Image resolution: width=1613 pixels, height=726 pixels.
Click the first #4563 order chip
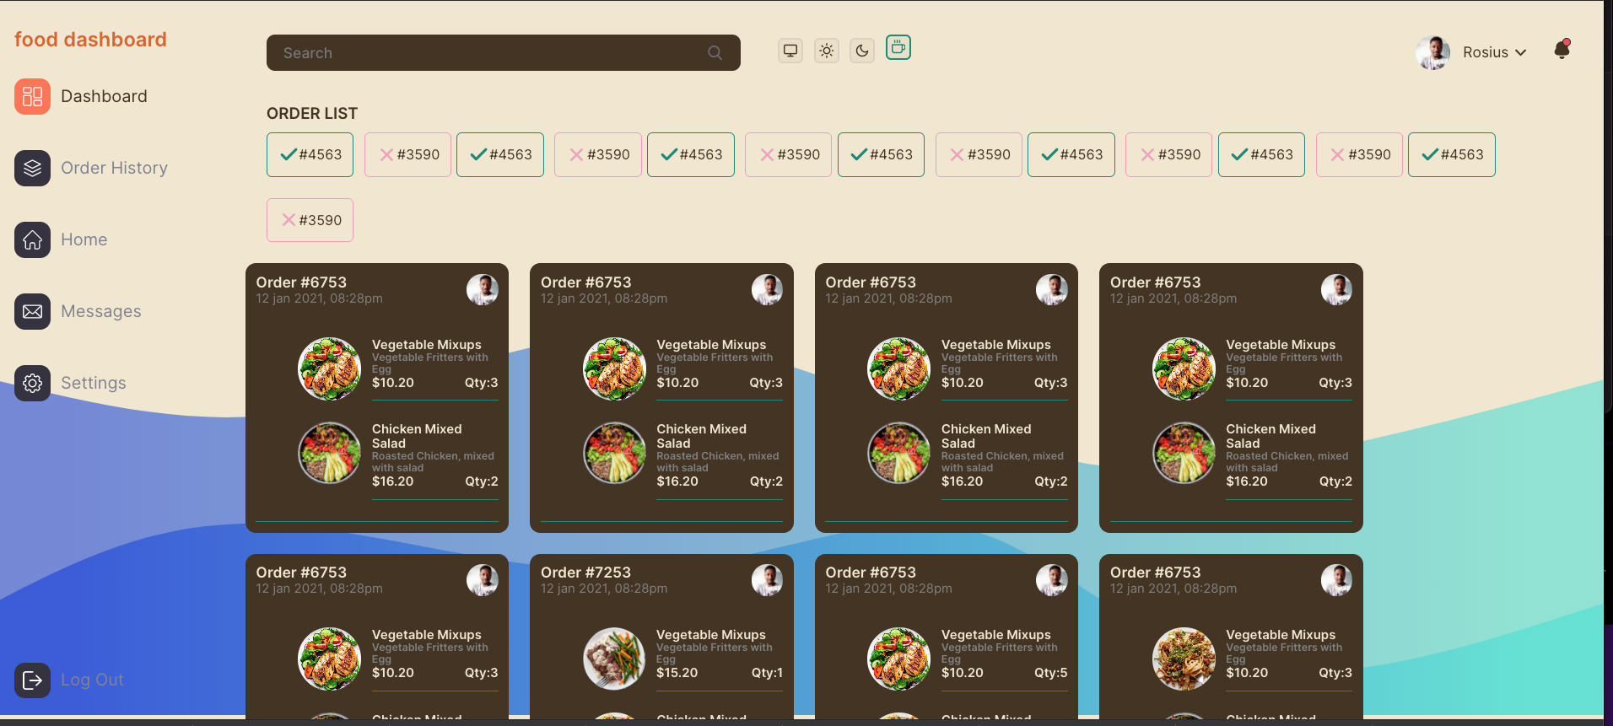[x=310, y=154]
